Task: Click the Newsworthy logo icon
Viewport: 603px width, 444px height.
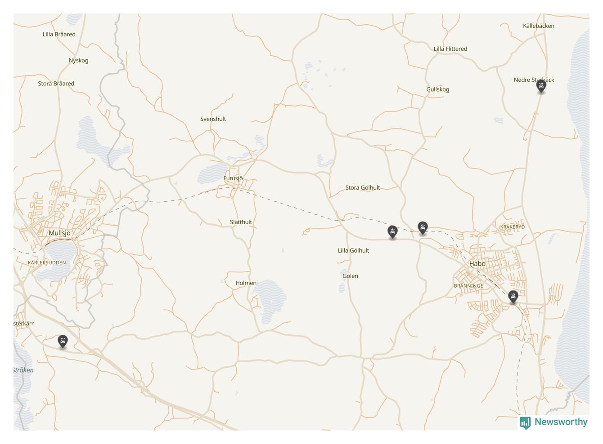Action: pyautogui.click(x=525, y=422)
